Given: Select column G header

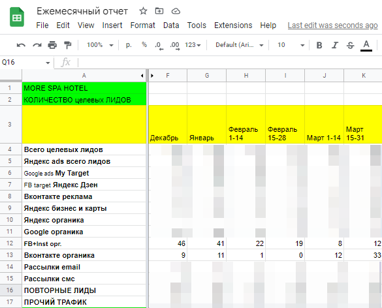Looking at the screenshot, I should [x=207, y=76].
